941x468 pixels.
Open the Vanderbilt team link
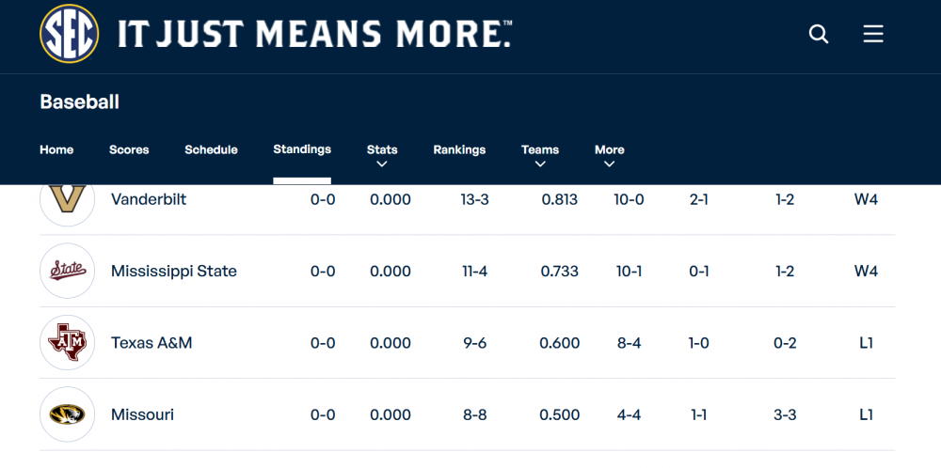pyautogui.click(x=149, y=199)
